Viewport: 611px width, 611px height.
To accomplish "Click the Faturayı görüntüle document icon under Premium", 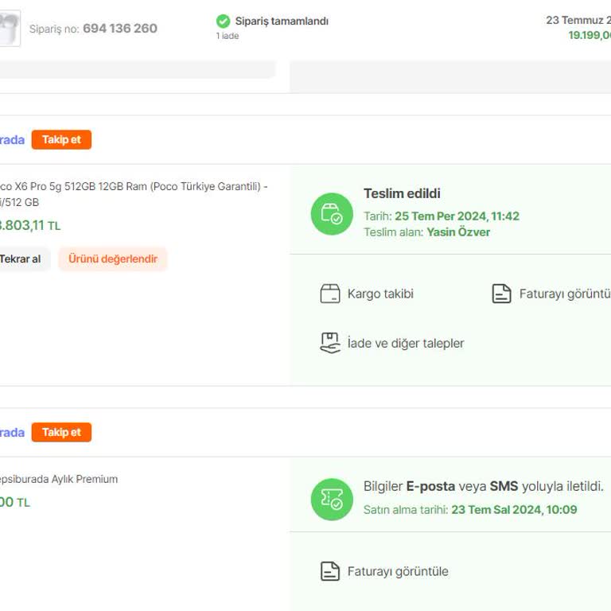I will click(330, 572).
